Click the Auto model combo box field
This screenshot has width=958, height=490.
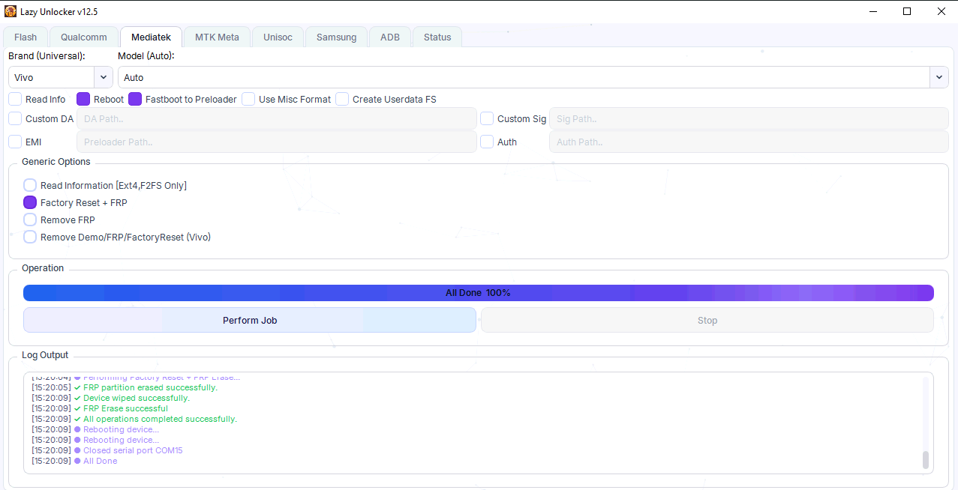(x=533, y=77)
